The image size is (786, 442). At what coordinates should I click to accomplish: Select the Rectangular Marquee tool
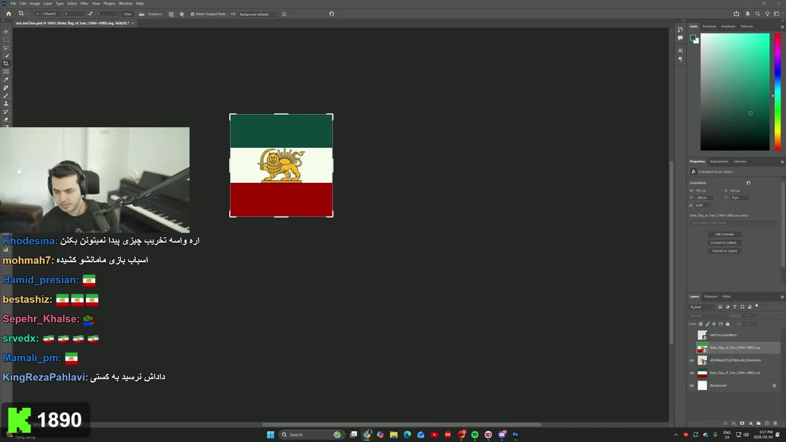pyautogui.click(x=6, y=40)
